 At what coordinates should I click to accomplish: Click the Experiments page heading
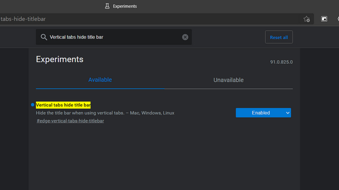coord(60,59)
